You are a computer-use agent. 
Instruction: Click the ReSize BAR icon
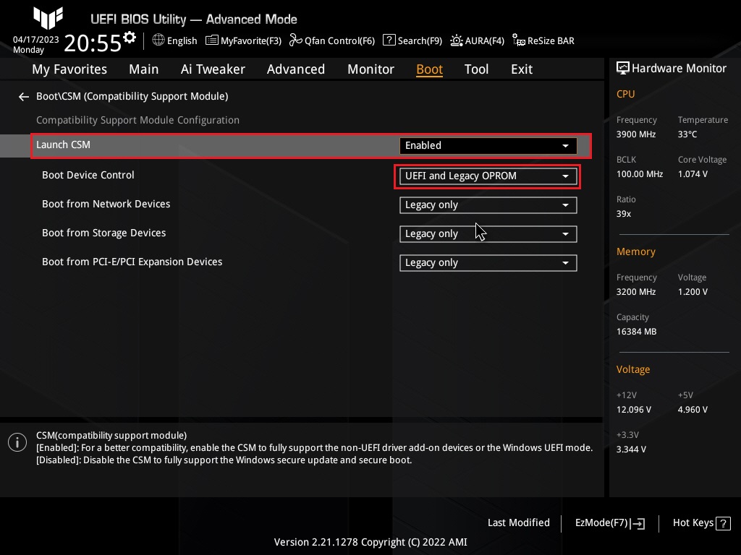pyautogui.click(x=518, y=40)
